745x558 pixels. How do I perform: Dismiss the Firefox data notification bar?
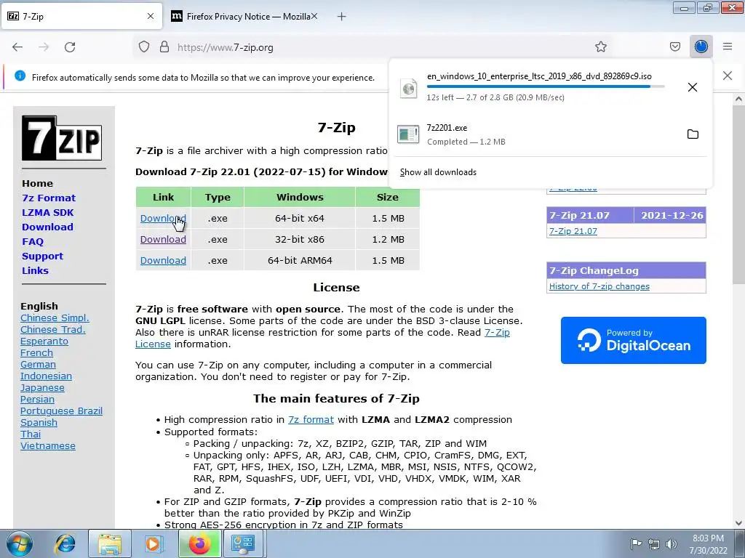728,76
